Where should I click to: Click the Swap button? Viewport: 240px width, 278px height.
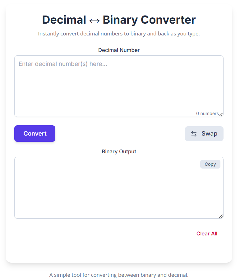(204, 133)
